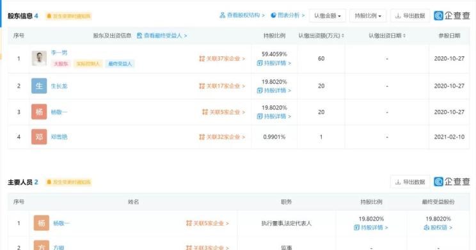Open 关联5家企业 link in 主要人员 table
This screenshot has height=250, width=476.
(x=207, y=224)
